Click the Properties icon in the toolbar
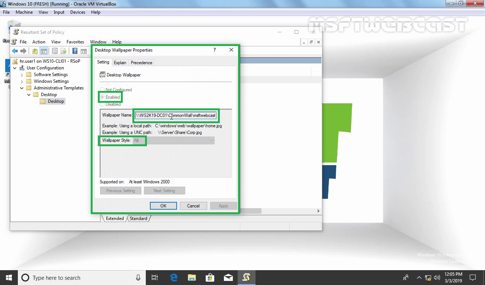Screen dimensions: 485x285 tap(55, 51)
